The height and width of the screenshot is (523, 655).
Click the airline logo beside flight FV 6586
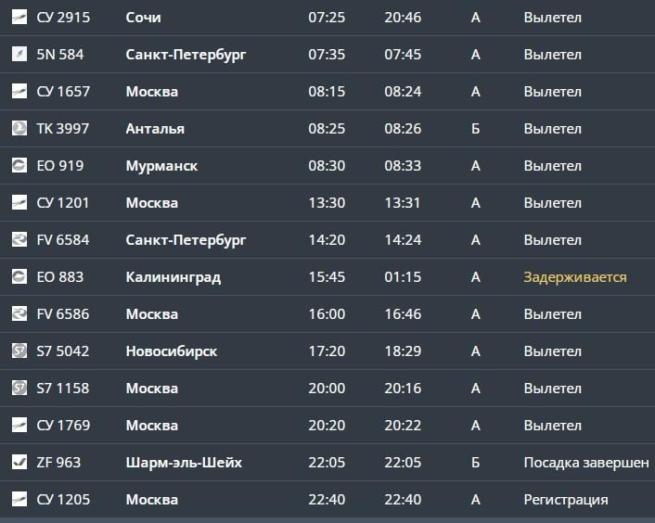(19, 314)
